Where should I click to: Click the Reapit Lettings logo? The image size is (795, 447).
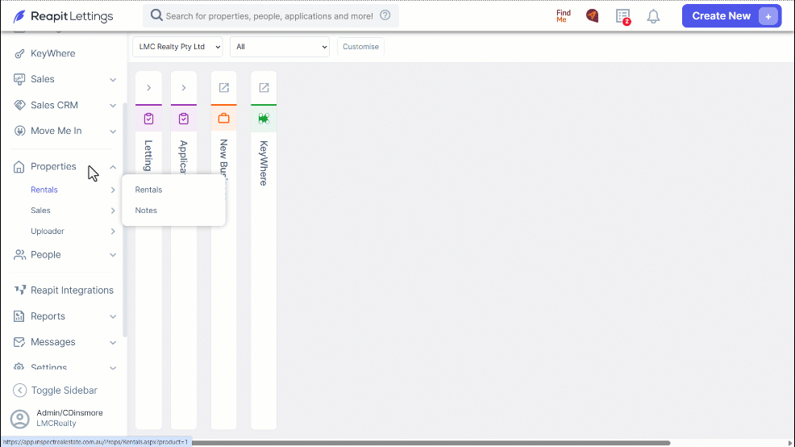pyautogui.click(x=64, y=16)
